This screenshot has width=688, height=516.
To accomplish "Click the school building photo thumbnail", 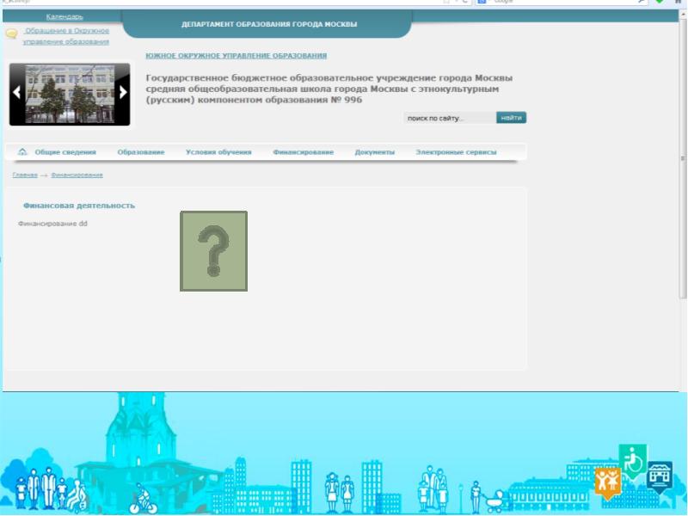I will (x=70, y=93).
